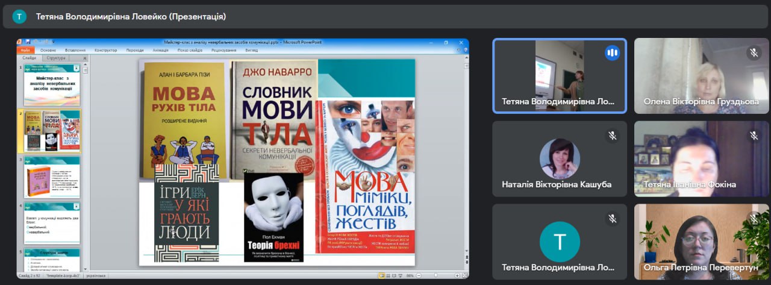The width and height of the screenshot is (771, 285).
Task: Toggle muted mic on Олена Вікторівна Груздьова tile
Action: pos(754,52)
